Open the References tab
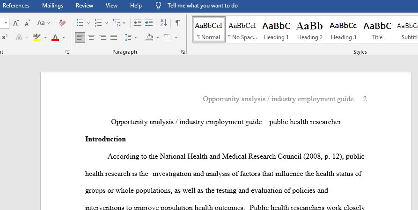Screen dimensions: 418x210 tap(16, 6)
